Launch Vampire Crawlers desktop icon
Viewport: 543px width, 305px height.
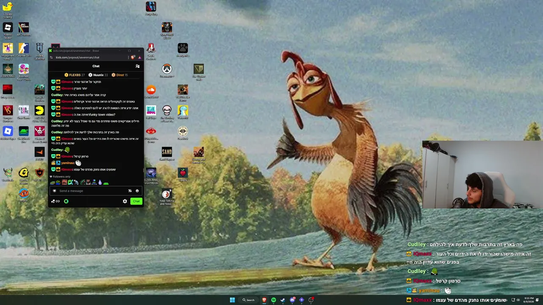click(x=39, y=93)
